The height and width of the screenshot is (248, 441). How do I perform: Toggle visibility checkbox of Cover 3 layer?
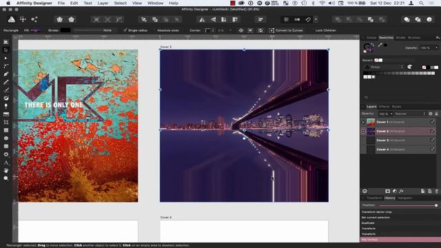pos(433,140)
